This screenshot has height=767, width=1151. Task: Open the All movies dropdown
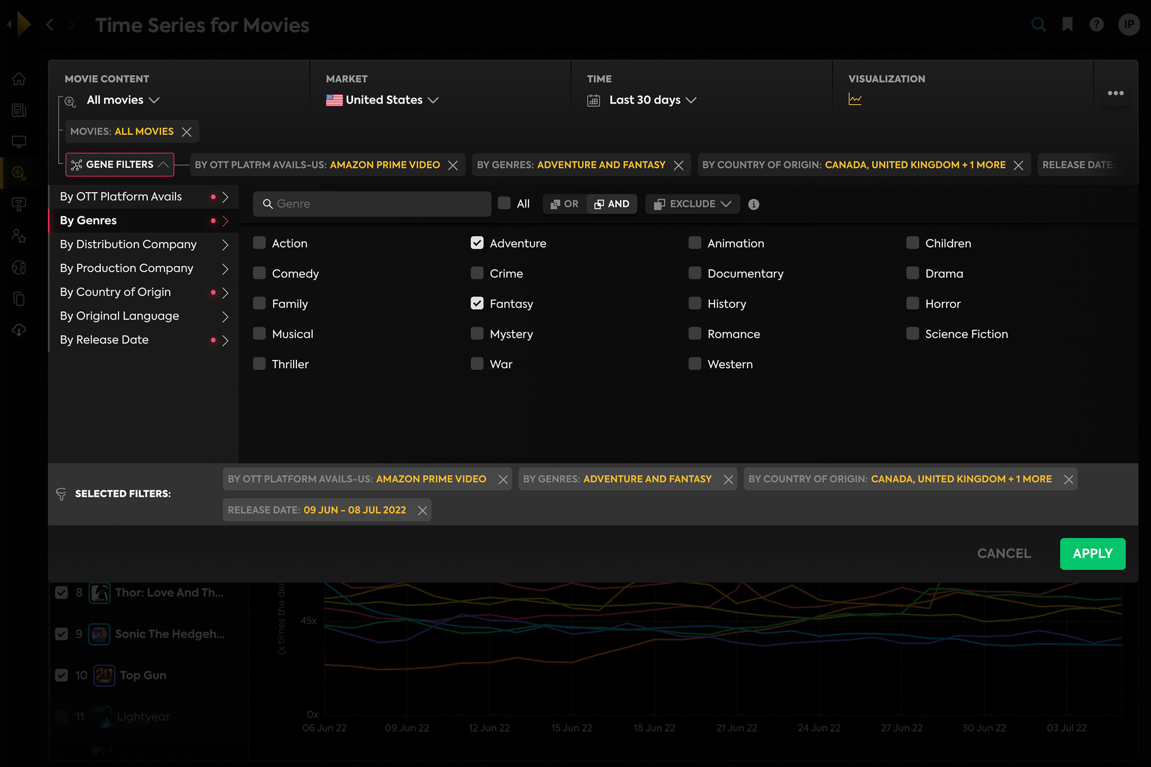(123, 100)
